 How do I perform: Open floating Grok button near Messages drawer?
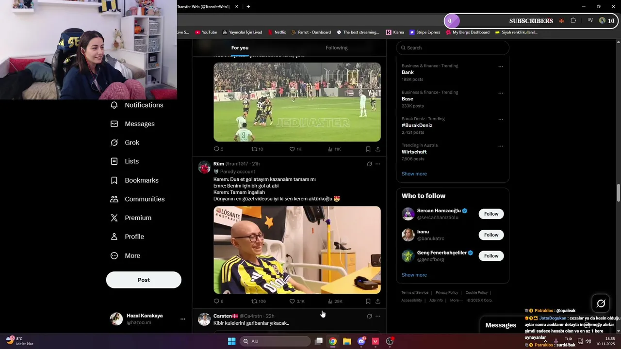[601, 303]
